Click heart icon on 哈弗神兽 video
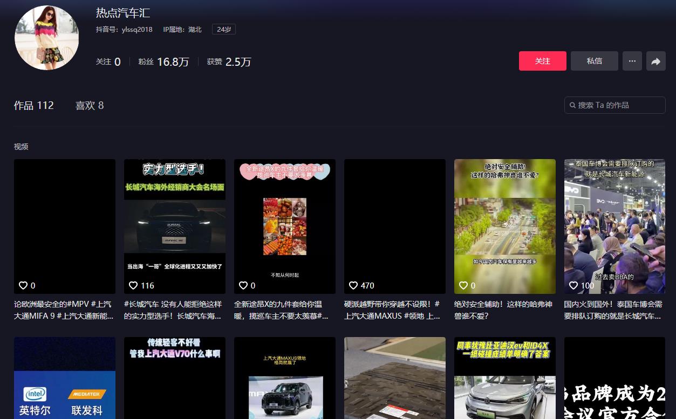The image size is (676, 419). click(463, 285)
